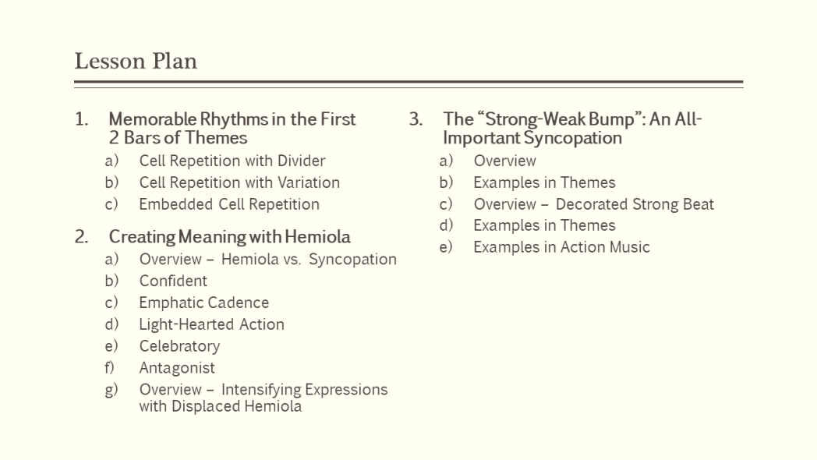Select item b) "Examples in Themes"
This screenshot has width=817, height=460.
pos(544,183)
